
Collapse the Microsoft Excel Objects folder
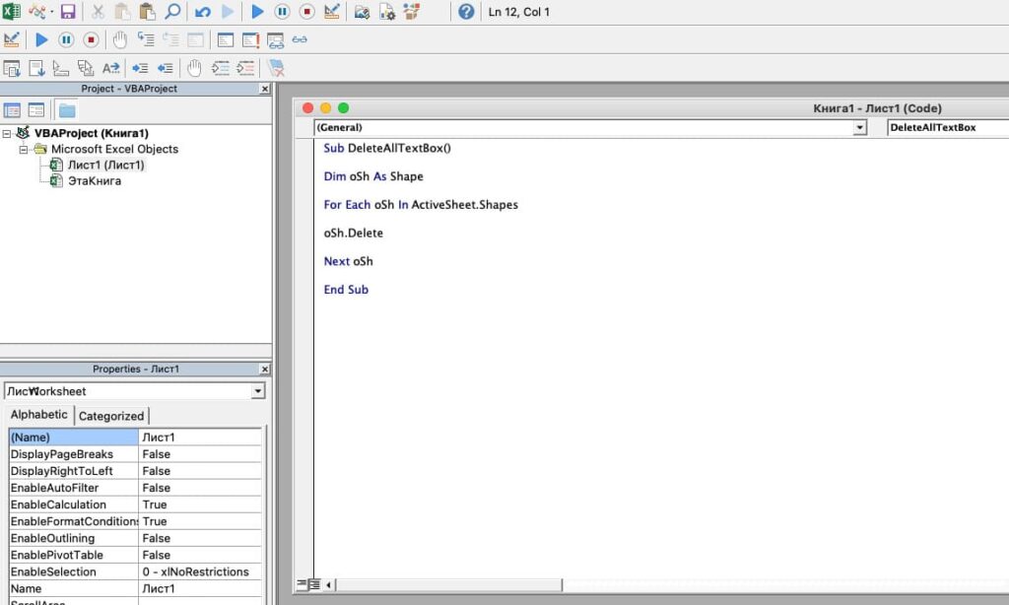click(24, 149)
